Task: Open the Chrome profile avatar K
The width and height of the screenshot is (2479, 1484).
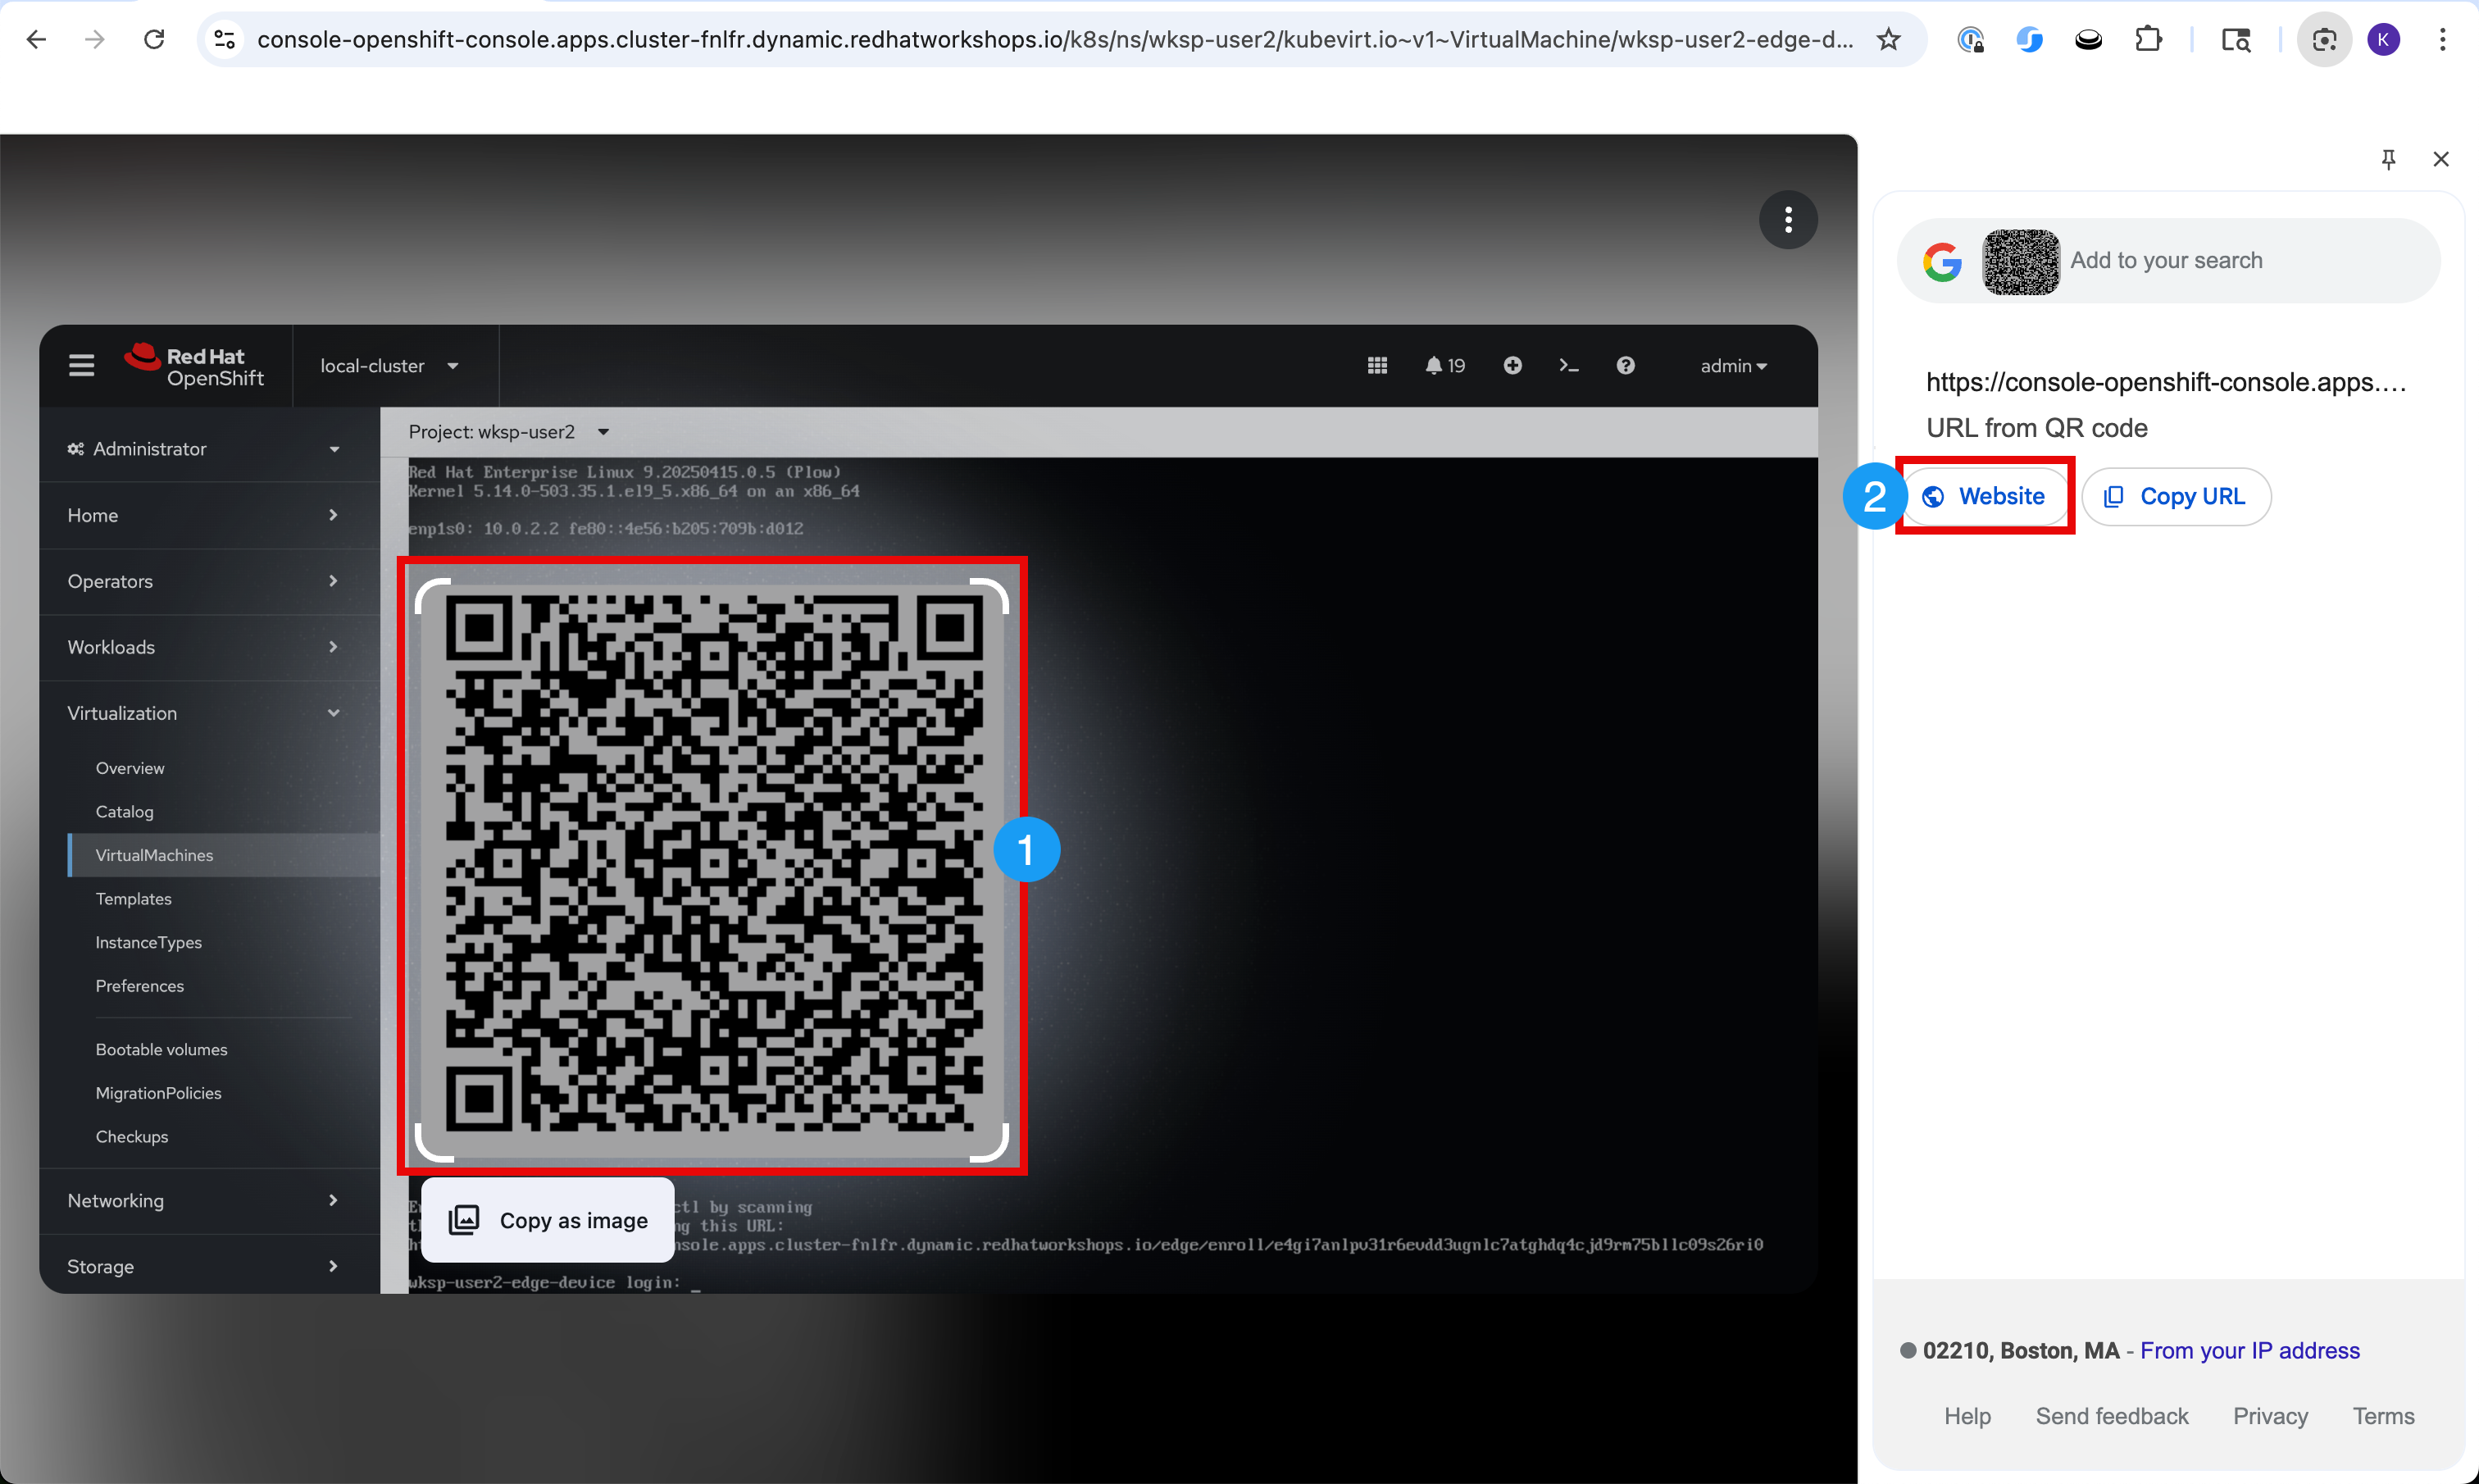Action: [2384, 39]
